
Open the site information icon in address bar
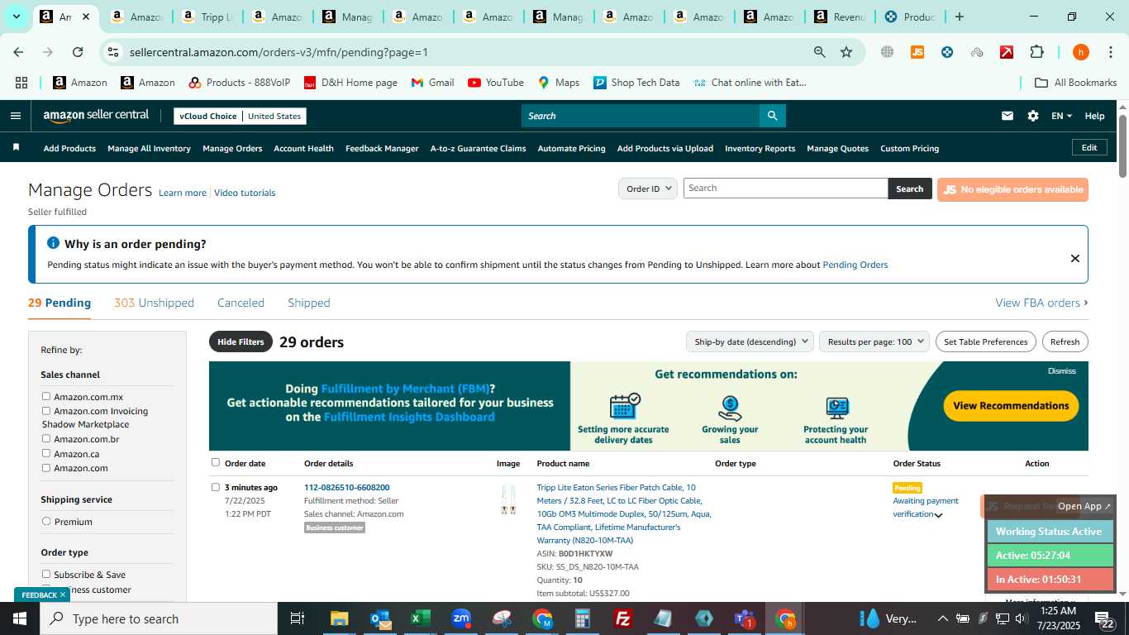tap(113, 52)
